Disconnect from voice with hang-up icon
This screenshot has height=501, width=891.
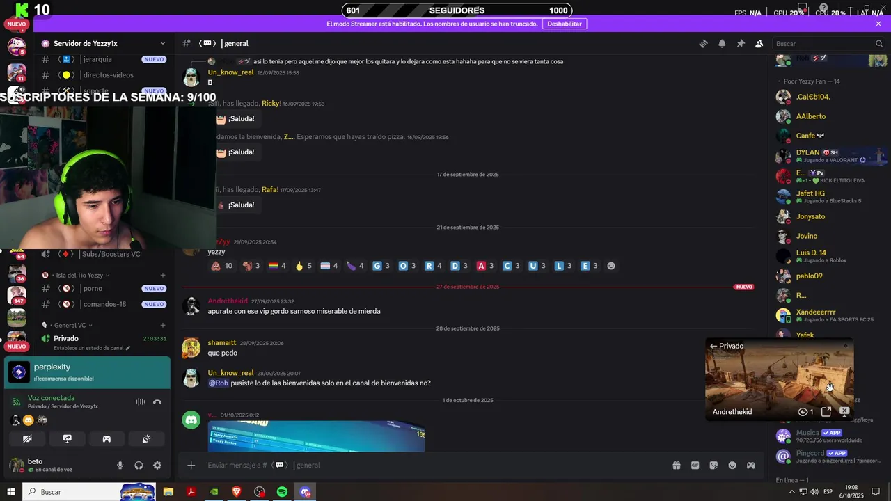tap(157, 401)
